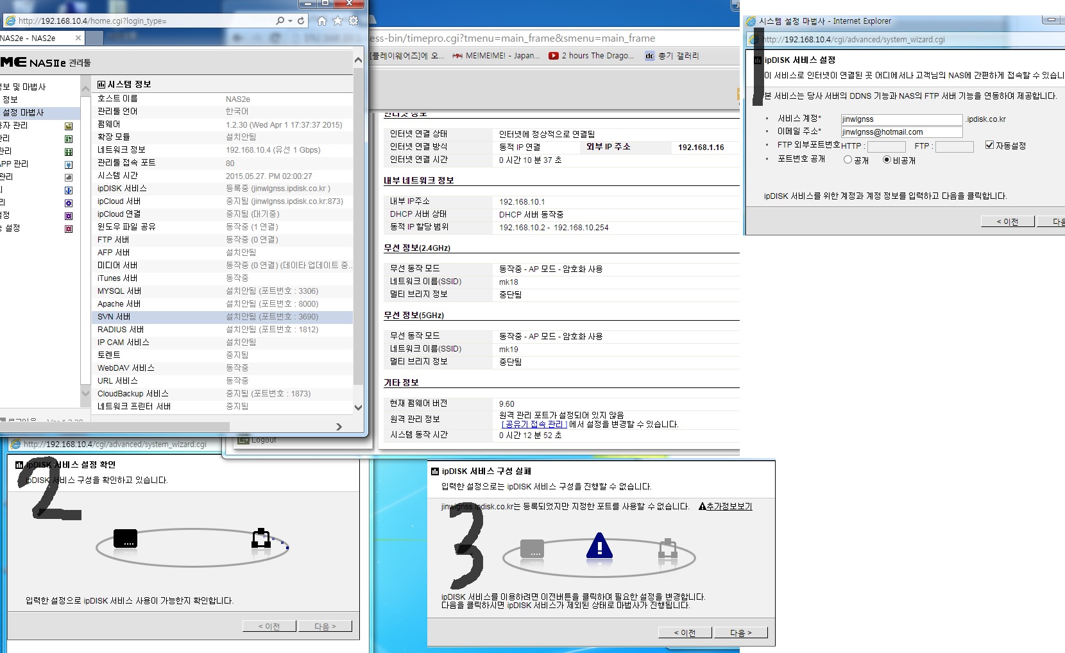Expand the address bar search dropdown arrow
Viewport: 1065px width, 653px height.
click(x=291, y=21)
